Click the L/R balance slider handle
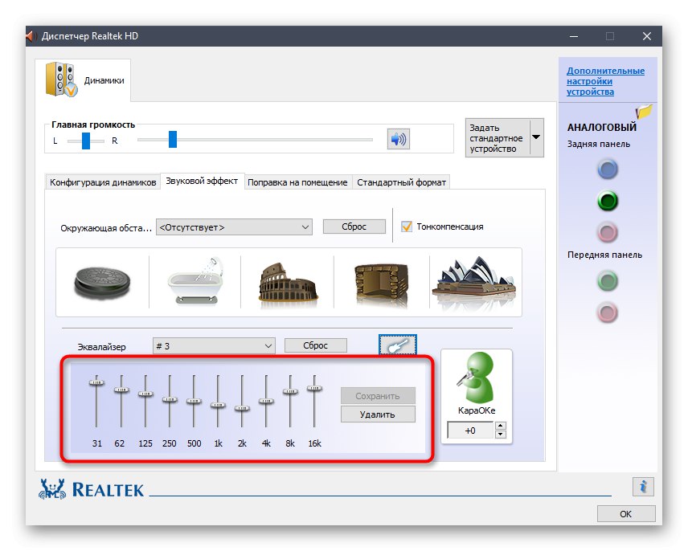The width and height of the screenshot is (688, 551). [86, 141]
